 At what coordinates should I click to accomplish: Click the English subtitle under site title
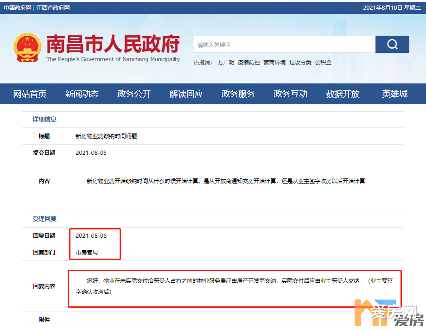113,59
